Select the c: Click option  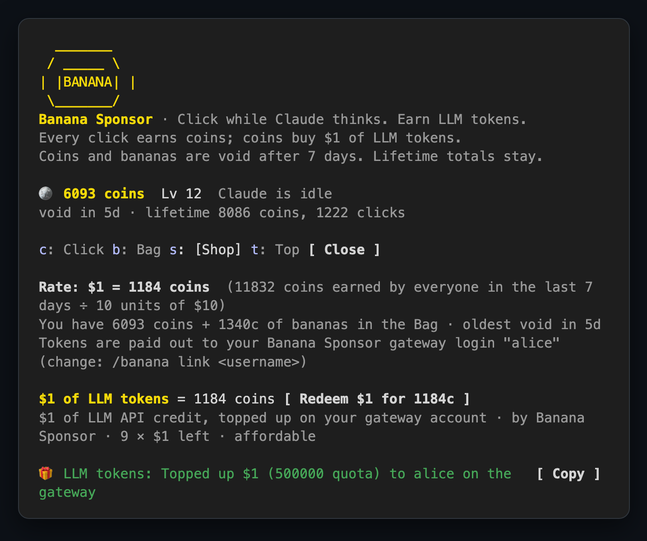[x=72, y=250]
